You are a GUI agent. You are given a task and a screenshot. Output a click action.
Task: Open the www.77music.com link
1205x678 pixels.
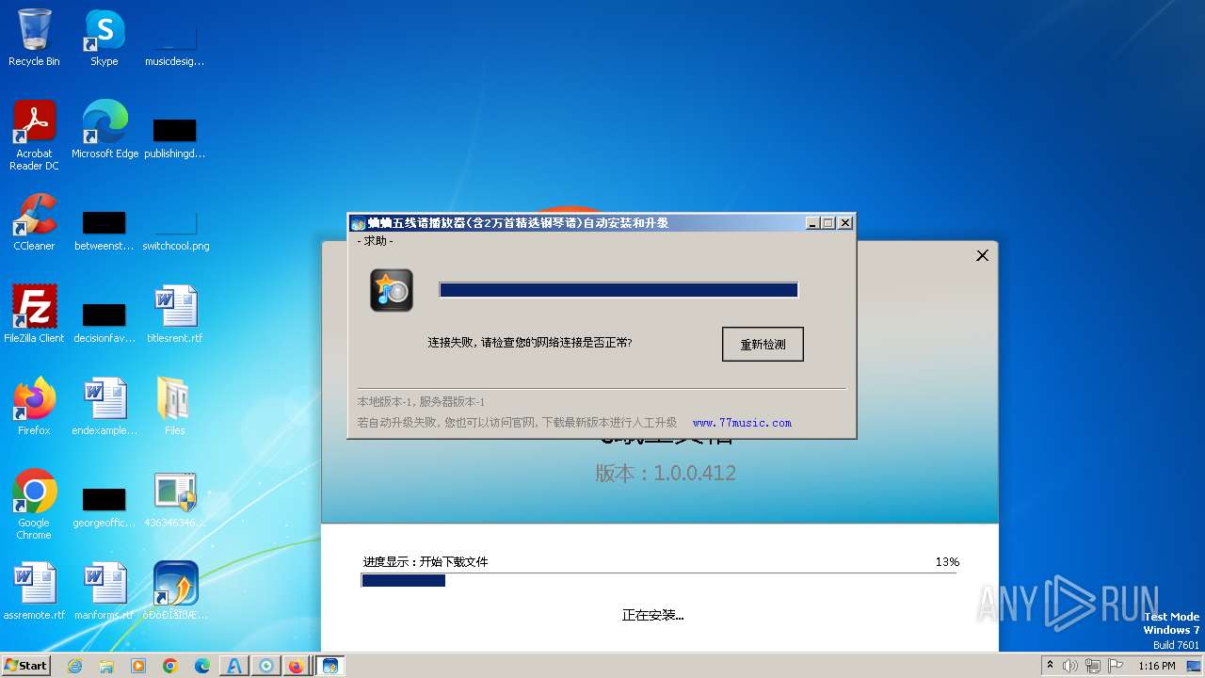tap(742, 423)
